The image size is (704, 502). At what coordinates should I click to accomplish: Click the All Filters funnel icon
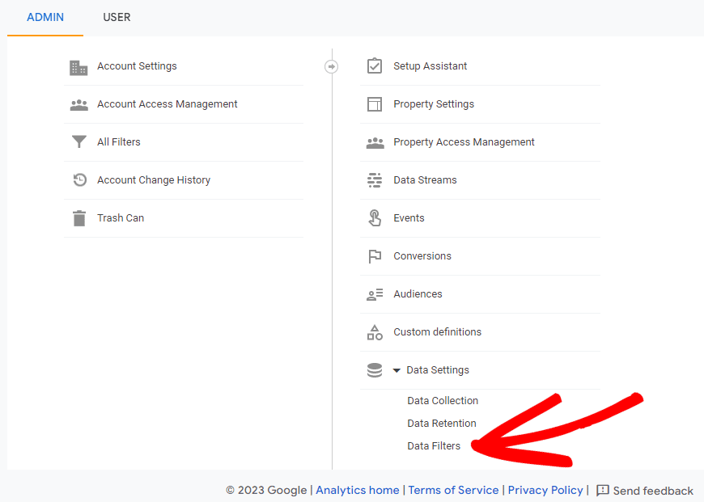point(78,142)
